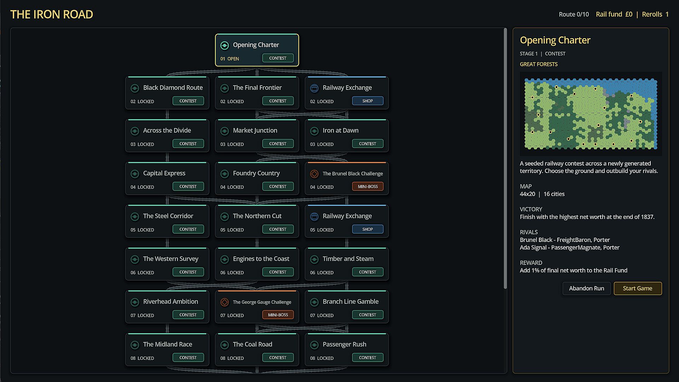Click the SHOP tag on stage 05 Railway Exchange
Screen dimensions: 679x382
coord(368,229)
